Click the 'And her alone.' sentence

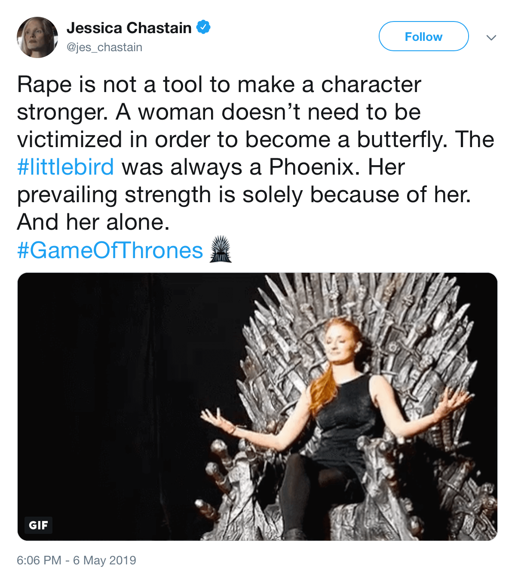[93, 222]
